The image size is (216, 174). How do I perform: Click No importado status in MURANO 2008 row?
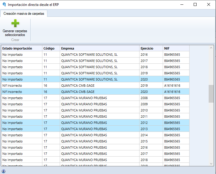[12, 98]
